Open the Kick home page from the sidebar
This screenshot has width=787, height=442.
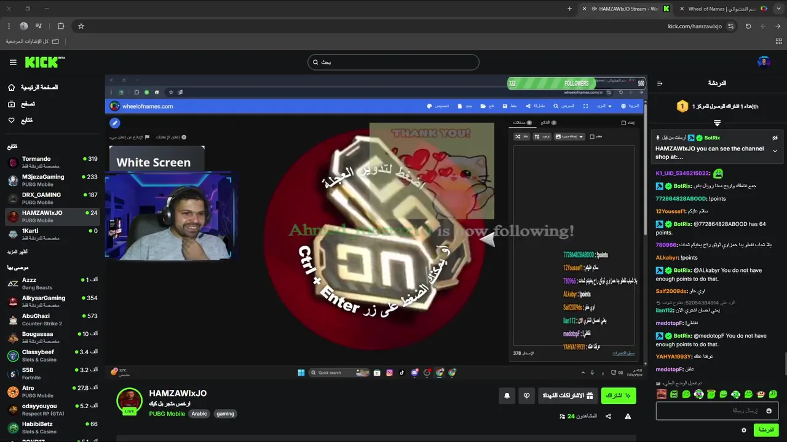32,87
